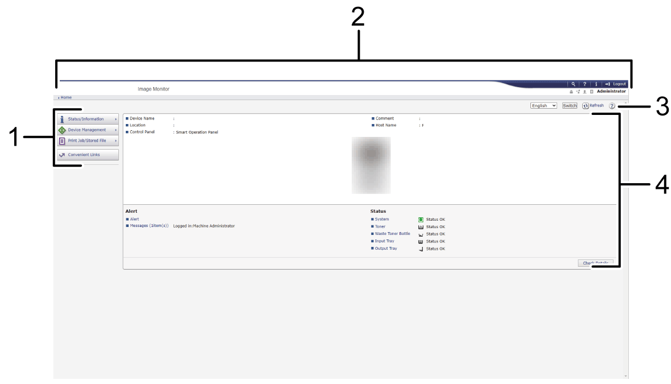Click the round help icon beside Refresh
This screenshot has height=384, width=671.
[612, 106]
